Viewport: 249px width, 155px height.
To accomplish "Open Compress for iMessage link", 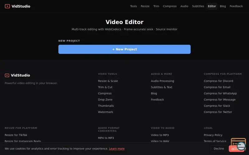I will (219, 100).
